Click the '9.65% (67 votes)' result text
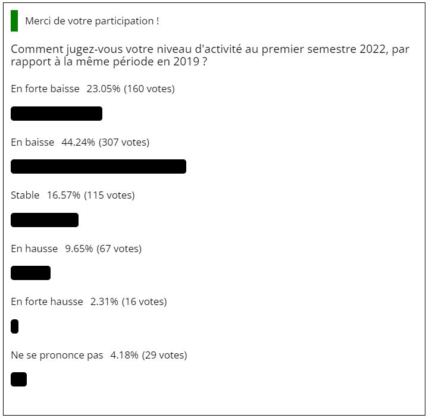The height and width of the screenshot is (418, 429). tap(104, 249)
